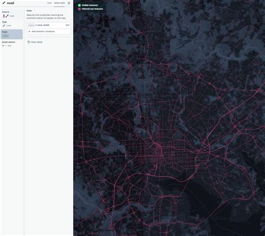Screen dimensions: 265x236
Task: Open the Type Line setting
Action: pos(12,24)
